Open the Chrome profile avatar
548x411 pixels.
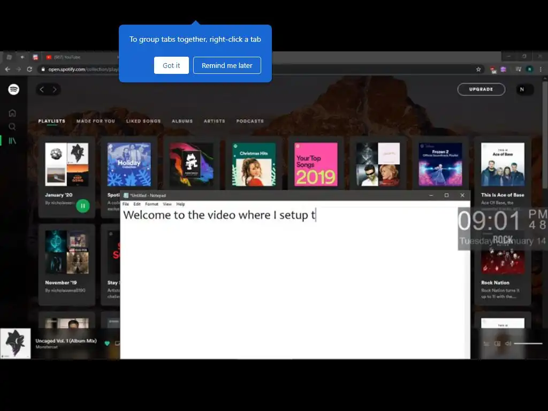coord(530,69)
